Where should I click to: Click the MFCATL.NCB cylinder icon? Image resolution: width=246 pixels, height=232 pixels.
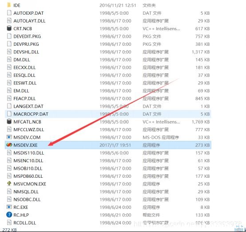point(9,122)
